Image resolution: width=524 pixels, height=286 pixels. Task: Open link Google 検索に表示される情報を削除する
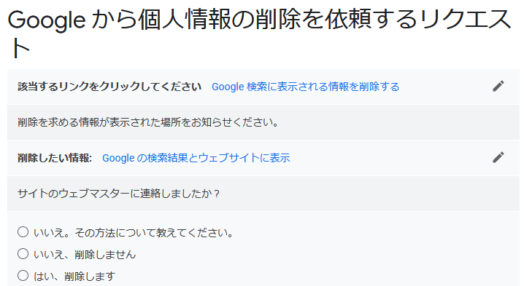click(x=306, y=87)
